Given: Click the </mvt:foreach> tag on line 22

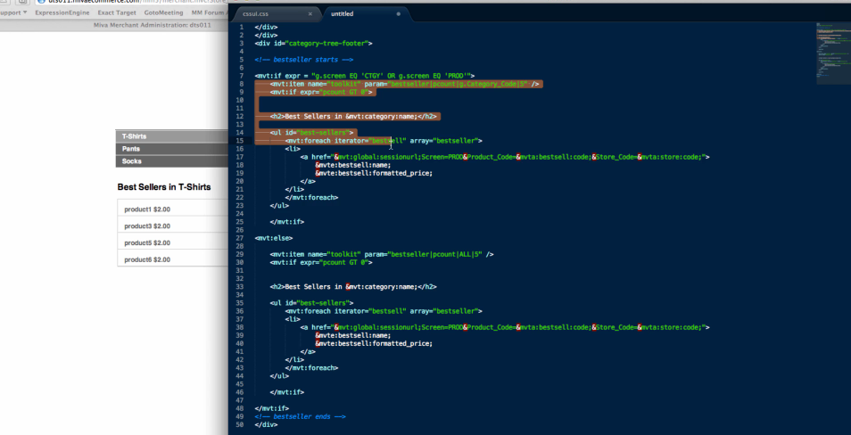Looking at the screenshot, I should click(x=311, y=198).
